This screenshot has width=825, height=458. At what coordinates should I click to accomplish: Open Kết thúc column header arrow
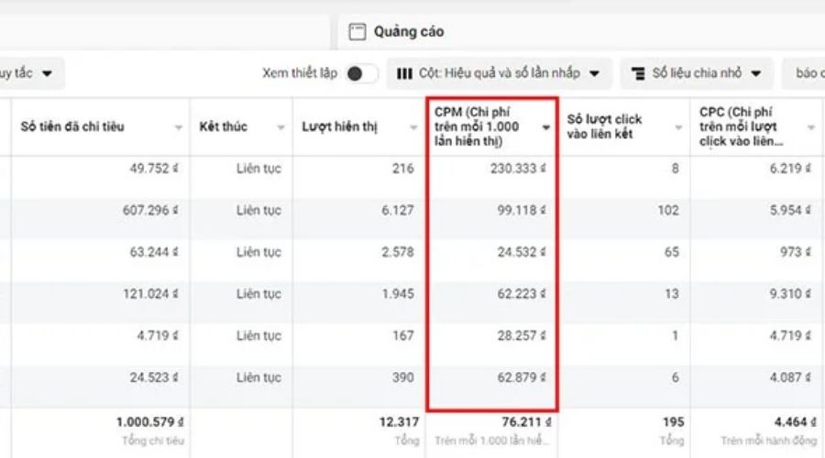click(x=281, y=127)
